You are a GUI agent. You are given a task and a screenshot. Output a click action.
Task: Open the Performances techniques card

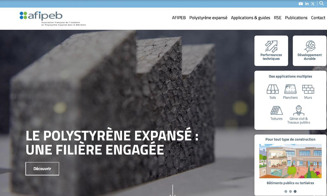271,51
